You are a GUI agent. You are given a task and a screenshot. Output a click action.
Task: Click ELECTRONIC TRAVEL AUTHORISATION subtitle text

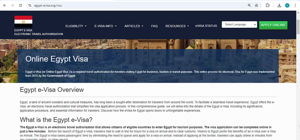click(39, 34)
